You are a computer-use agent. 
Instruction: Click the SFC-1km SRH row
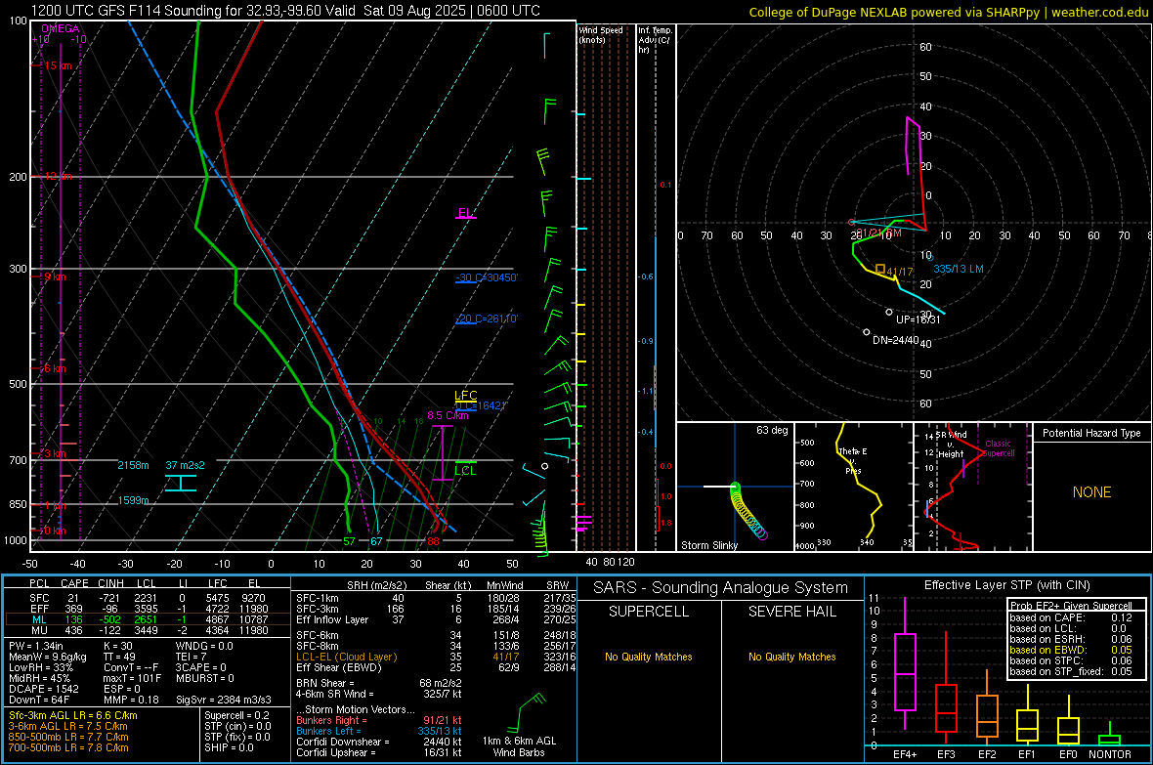(436, 598)
